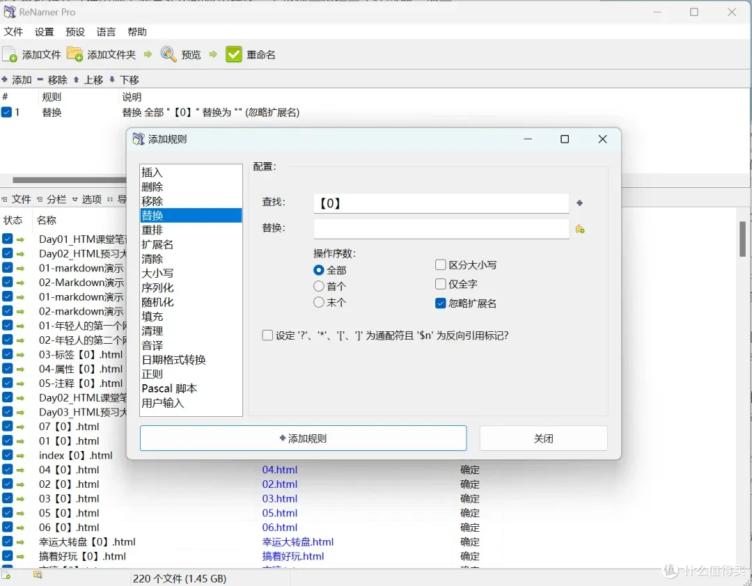Screen dimensions: 752x586
Task: Click the green arrow for 07【0】.html
Action: [20, 427]
